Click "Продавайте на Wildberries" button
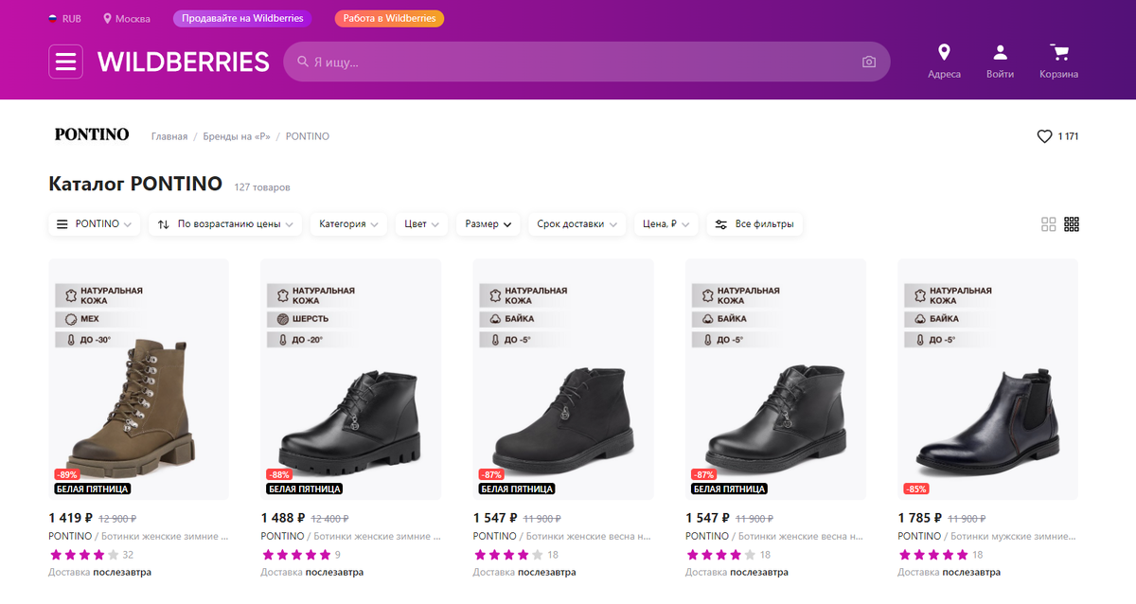Image resolution: width=1136 pixels, height=604 pixels. (242, 18)
